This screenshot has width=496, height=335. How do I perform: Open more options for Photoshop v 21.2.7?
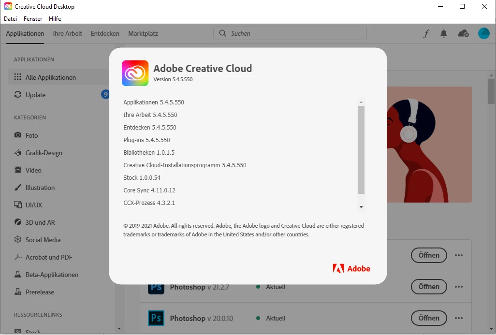click(x=459, y=287)
